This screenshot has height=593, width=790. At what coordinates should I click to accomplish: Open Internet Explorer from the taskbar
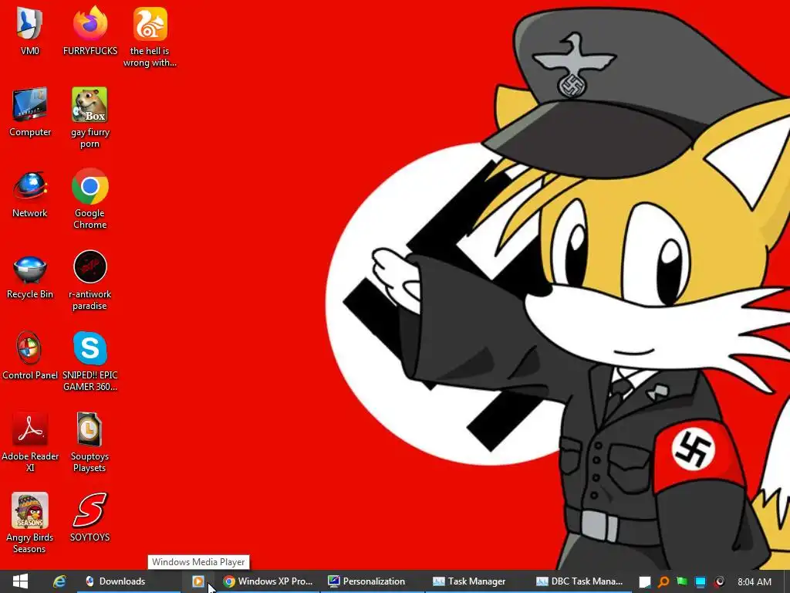(59, 581)
